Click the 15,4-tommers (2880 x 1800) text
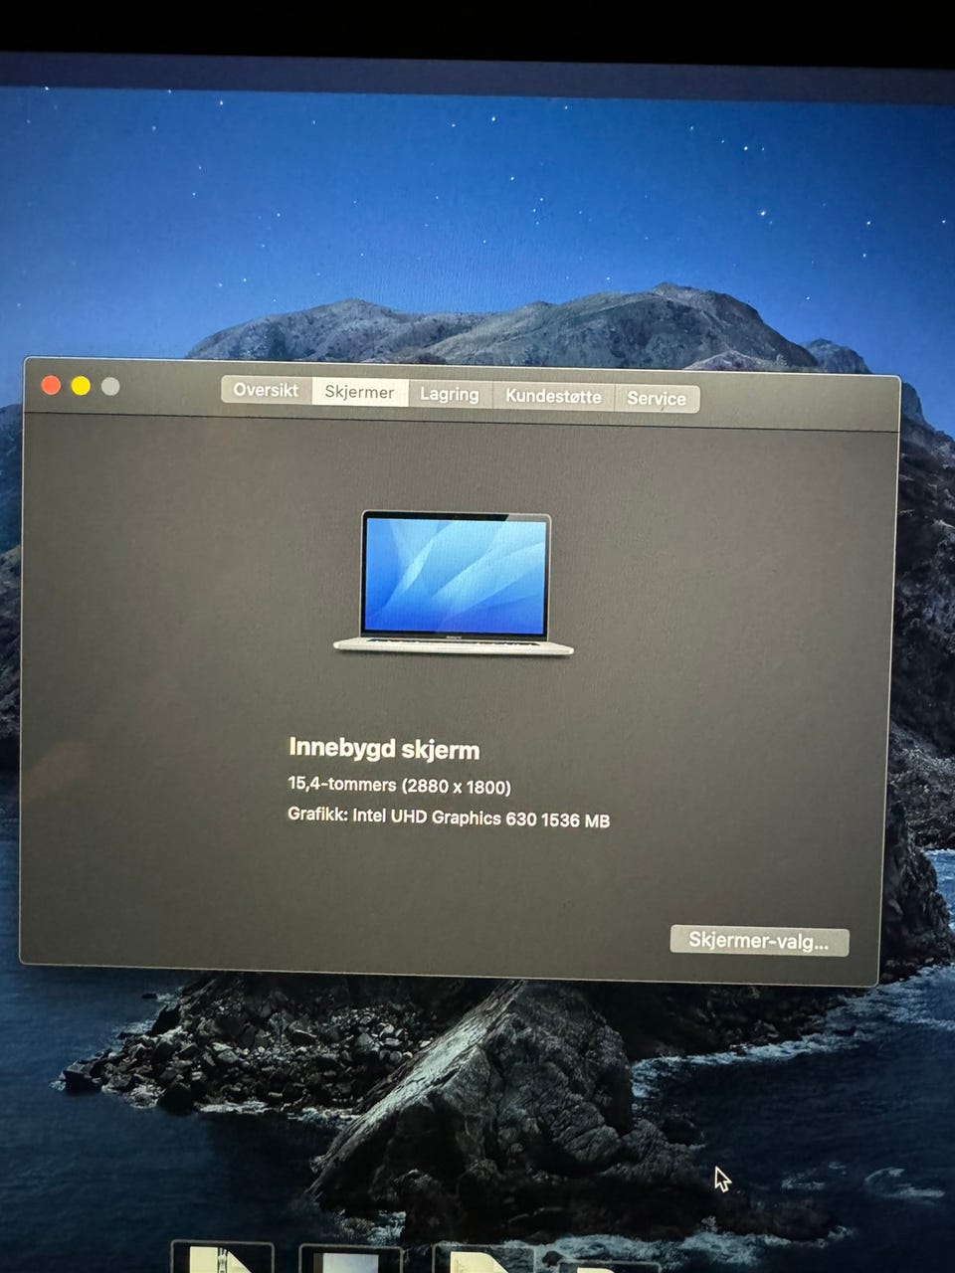The width and height of the screenshot is (955, 1273). 399,786
